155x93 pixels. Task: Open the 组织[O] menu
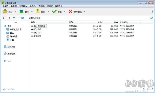(33, 6)
